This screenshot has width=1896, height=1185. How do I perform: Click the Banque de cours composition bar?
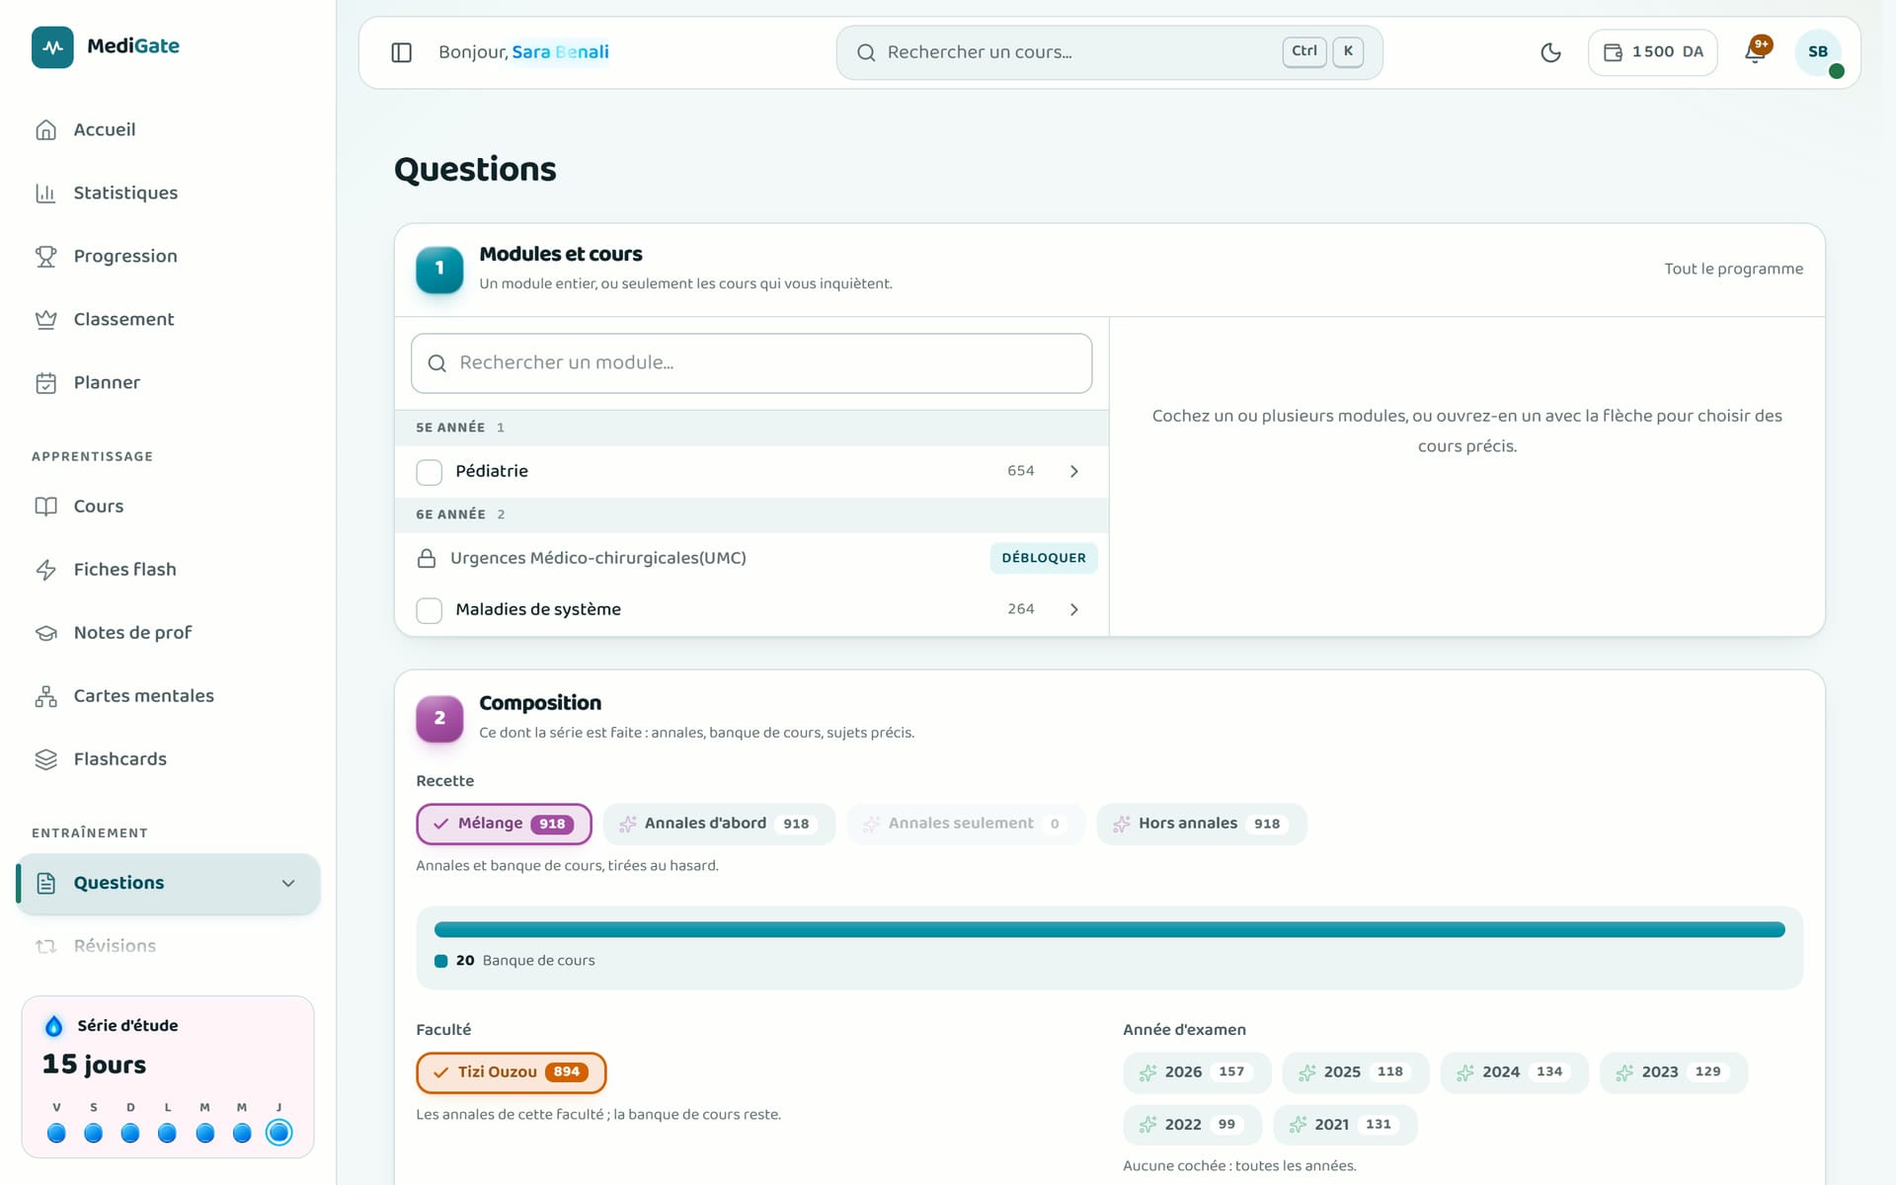pyautogui.click(x=1109, y=929)
